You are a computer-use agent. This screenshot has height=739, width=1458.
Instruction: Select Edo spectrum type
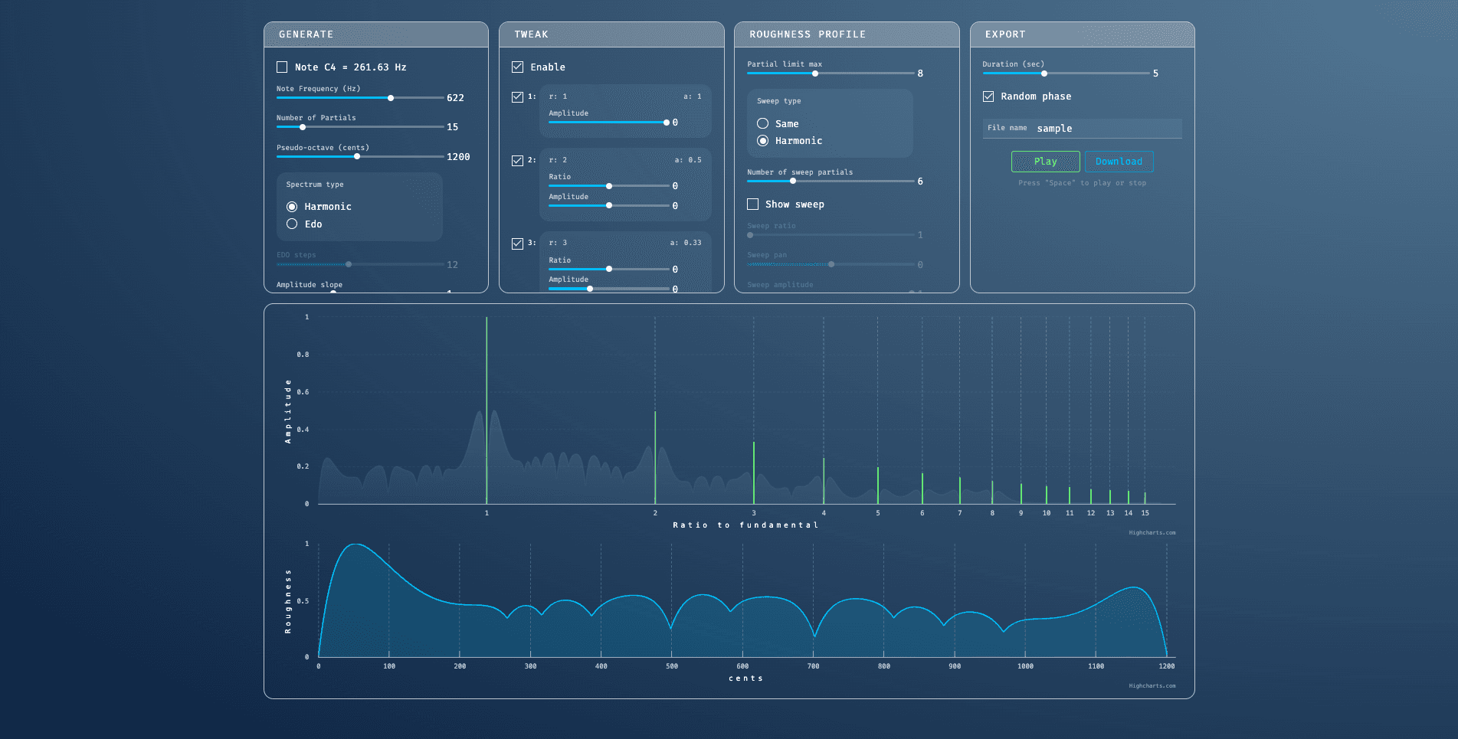[x=292, y=224]
